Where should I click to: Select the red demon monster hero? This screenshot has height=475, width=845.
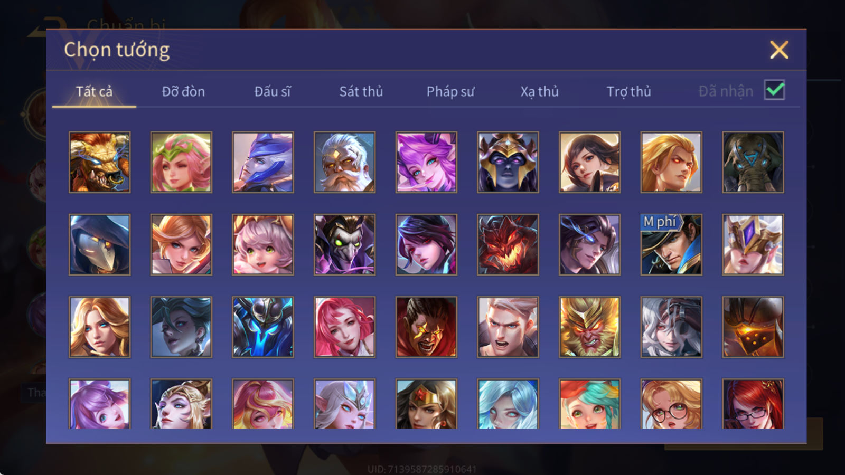pyautogui.click(x=508, y=244)
